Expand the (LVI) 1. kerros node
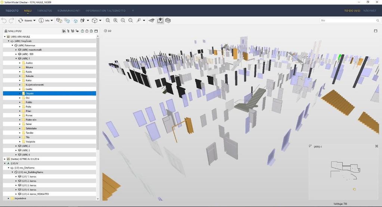Image resolution: width=382 pixels, height=207 pixels. [16, 176]
